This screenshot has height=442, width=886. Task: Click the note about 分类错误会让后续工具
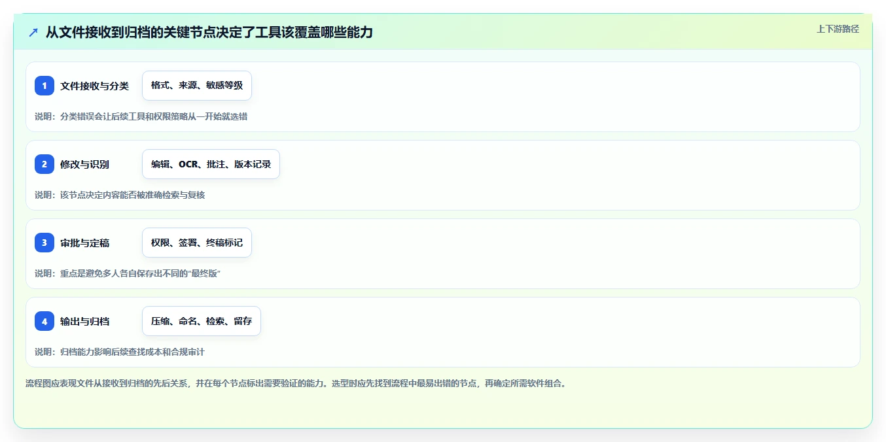141,116
